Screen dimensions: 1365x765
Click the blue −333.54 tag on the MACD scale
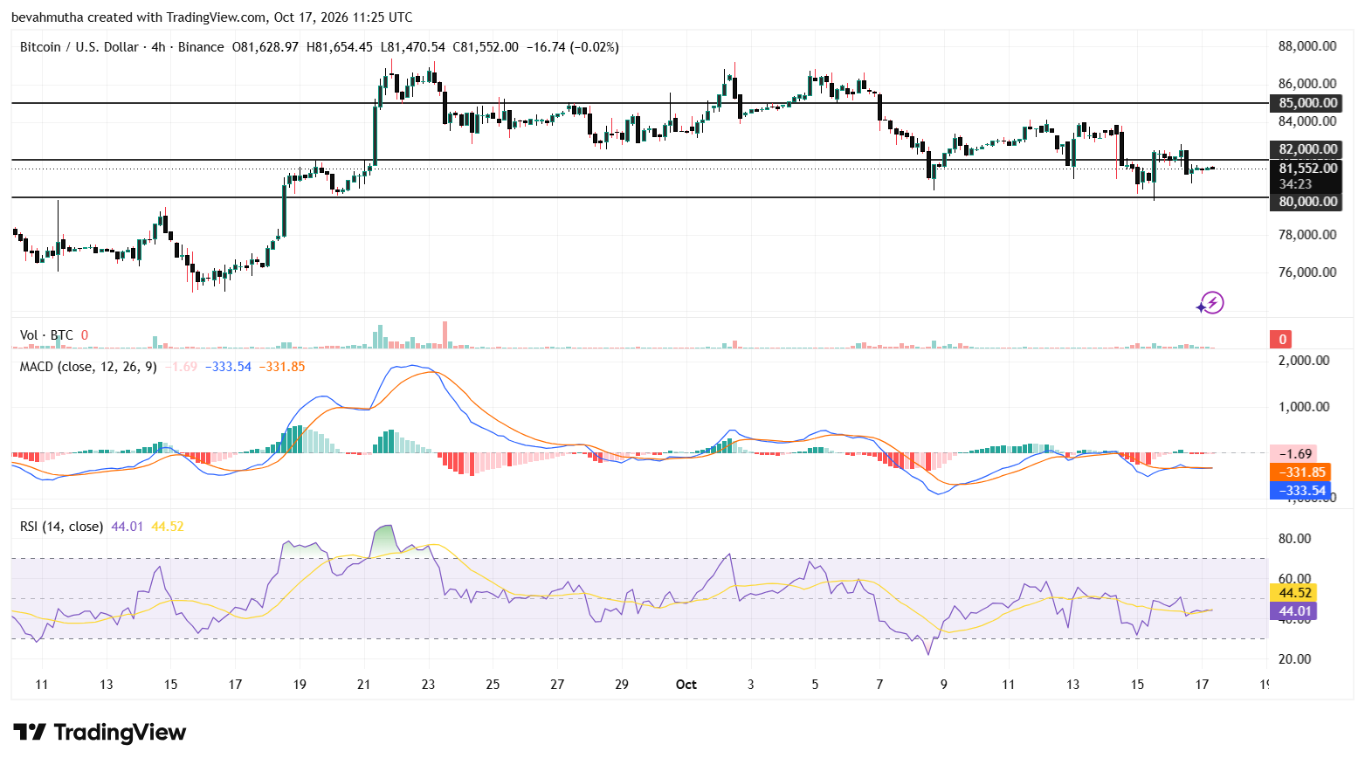pos(1300,491)
